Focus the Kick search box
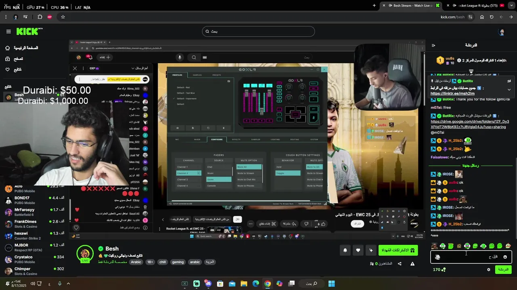The image size is (517, 290). [x=258, y=31]
